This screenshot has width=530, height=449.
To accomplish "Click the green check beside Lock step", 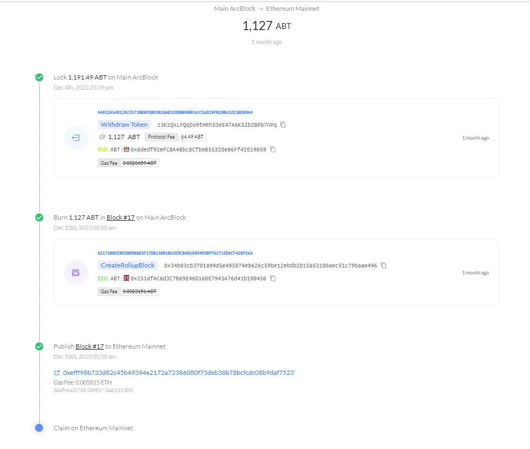I will pyautogui.click(x=39, y=77).
